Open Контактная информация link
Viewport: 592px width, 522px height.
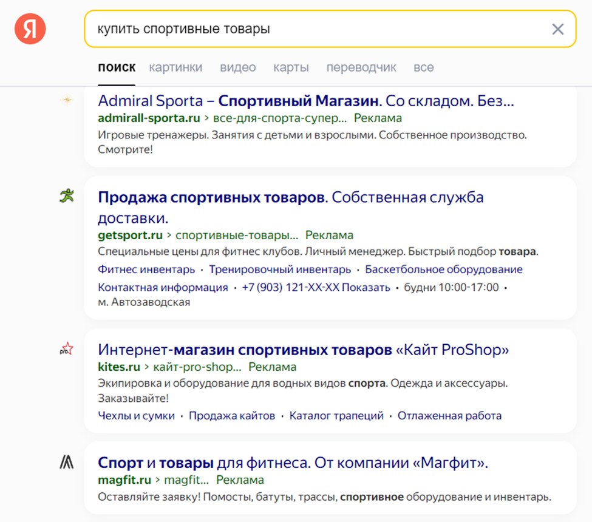[x=163, y=287]
